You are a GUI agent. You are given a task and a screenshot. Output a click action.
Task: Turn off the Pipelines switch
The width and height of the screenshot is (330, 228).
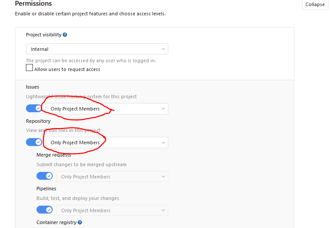[44, 210]
